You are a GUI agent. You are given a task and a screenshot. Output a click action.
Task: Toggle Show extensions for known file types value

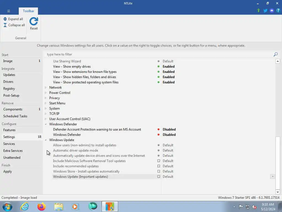tap(169, 72)
